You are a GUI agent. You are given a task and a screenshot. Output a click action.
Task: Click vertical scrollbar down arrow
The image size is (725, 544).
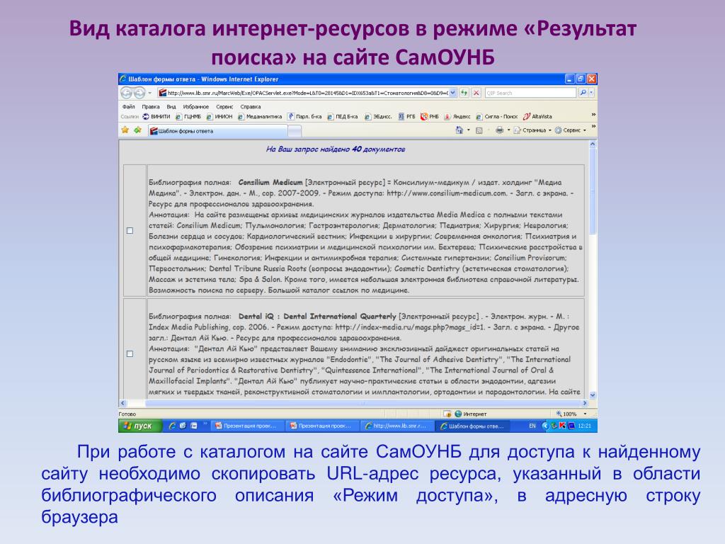[x=593, y=395]
